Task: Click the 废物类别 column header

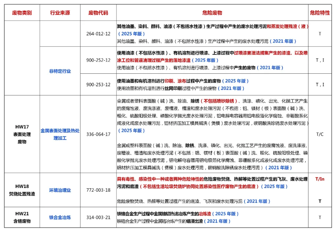Action: click(x=22, y=13)
